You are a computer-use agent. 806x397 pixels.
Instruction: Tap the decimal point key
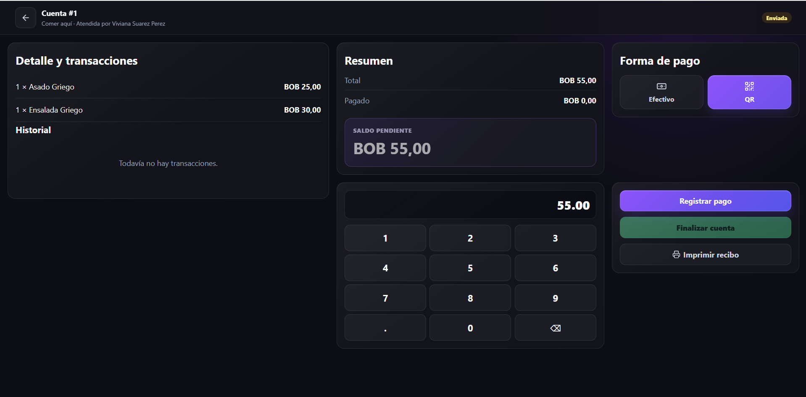point(385,328)
